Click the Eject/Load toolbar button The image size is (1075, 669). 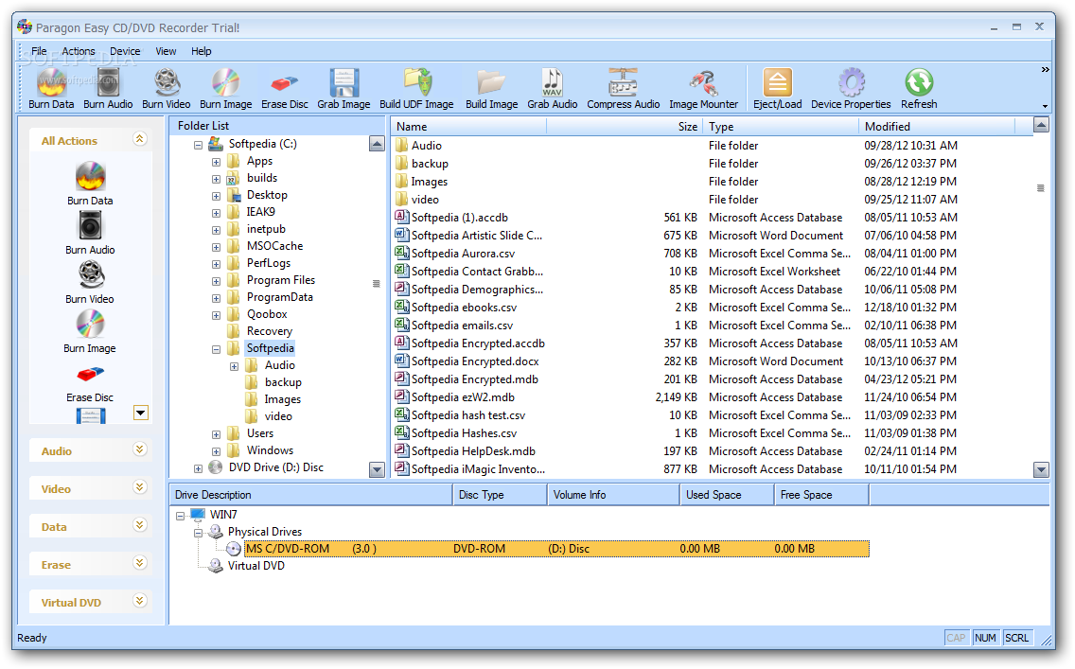coord(778,89)
